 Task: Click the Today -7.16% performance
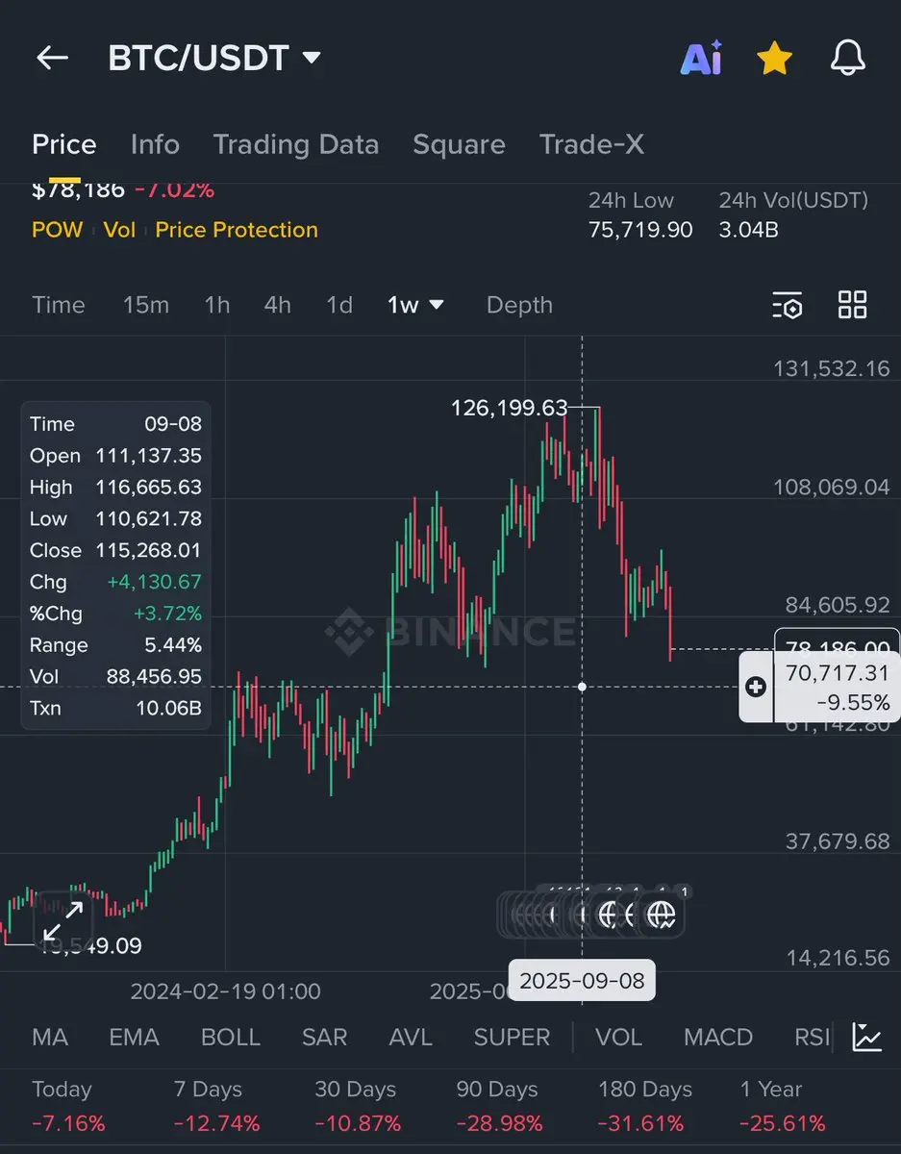click(68, 1106)
